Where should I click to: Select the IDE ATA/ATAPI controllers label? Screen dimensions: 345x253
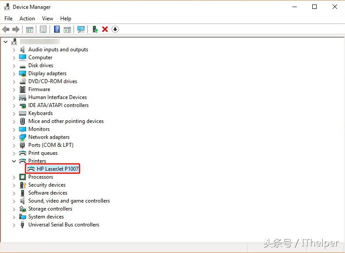tap(58, 105)
